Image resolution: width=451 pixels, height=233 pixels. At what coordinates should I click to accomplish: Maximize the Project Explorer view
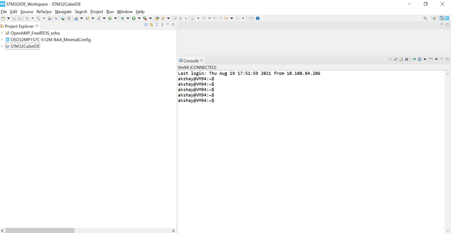(x=173, y=25)
